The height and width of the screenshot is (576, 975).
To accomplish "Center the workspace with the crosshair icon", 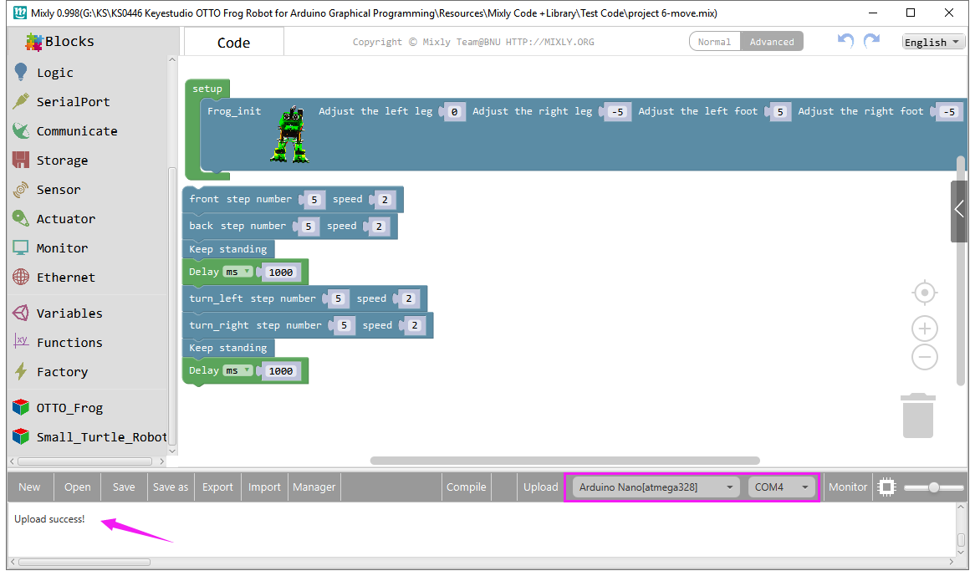I will [925, 293].
